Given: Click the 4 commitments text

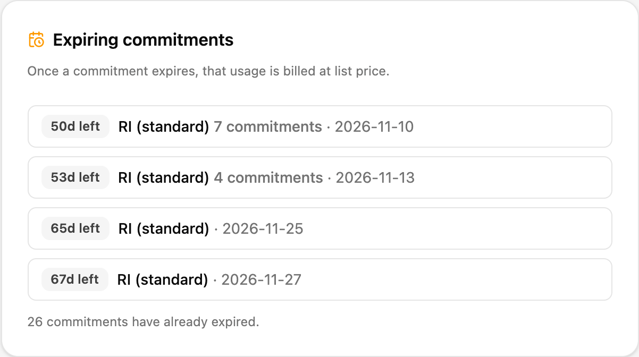Looking at the screenshot, I should pyautogui.click(x=268, y=178).
